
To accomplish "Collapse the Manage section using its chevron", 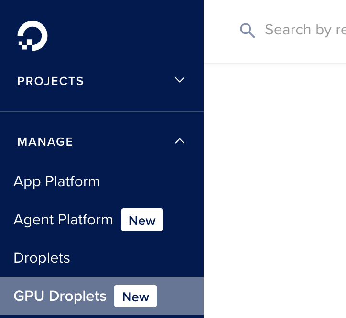I will (180, 141).
